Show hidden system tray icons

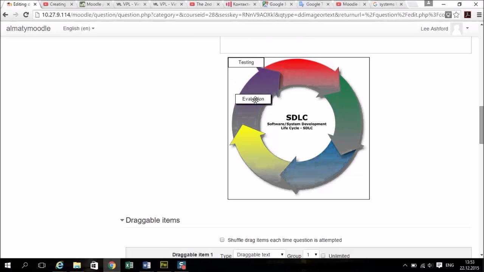405,265
